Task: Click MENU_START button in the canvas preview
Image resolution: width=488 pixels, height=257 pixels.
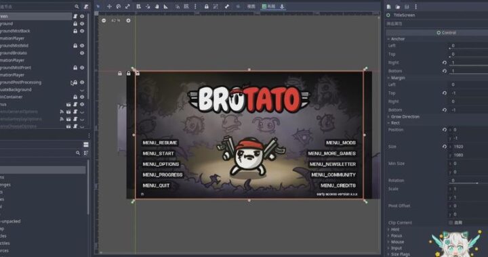Action: point(159,154)
